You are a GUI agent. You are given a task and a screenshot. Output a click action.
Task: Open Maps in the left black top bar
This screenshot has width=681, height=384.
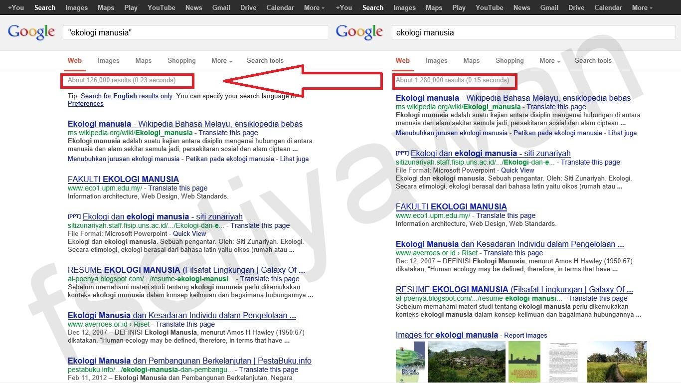pyautogui.click(x=106, y=7)
